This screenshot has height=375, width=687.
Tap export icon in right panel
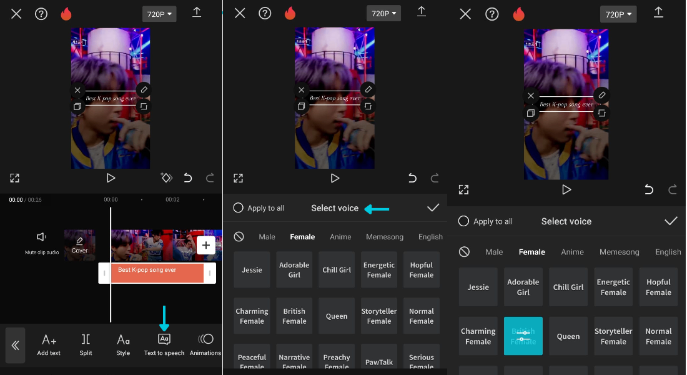658,12
